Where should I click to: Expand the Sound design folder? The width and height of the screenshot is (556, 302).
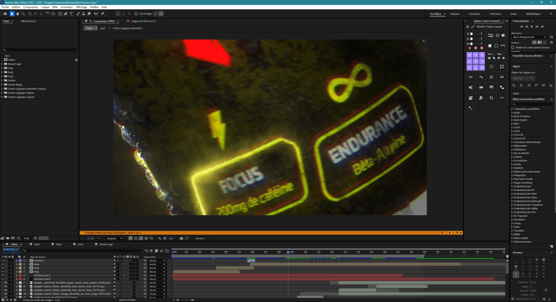click(2, 84)
